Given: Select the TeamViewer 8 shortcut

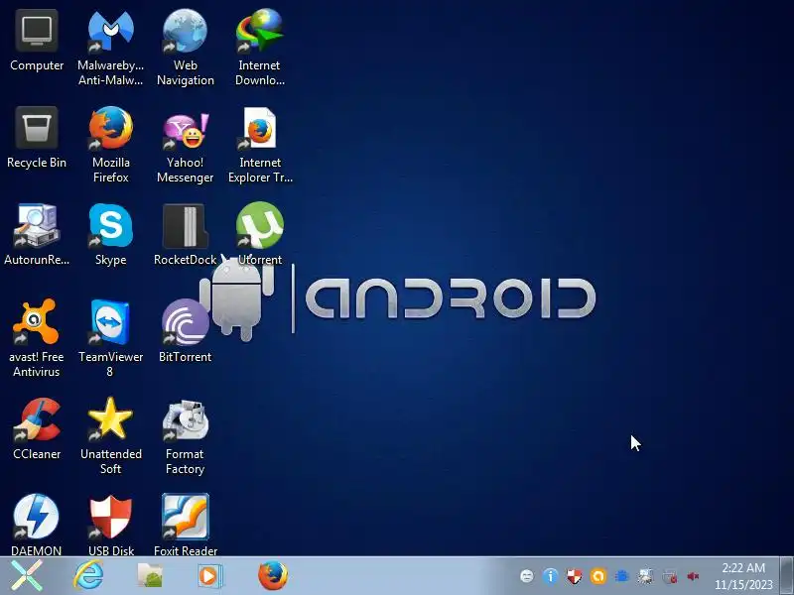Looking at the screenshot, I should tap(111, 338).
